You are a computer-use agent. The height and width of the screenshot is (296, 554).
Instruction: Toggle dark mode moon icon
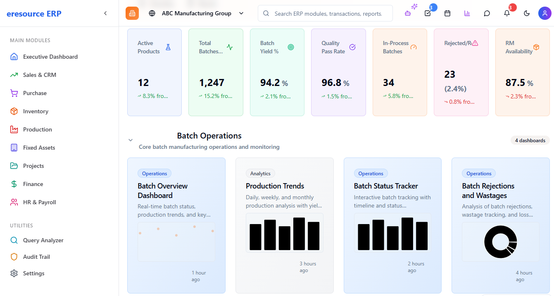(x=527, y=13)
